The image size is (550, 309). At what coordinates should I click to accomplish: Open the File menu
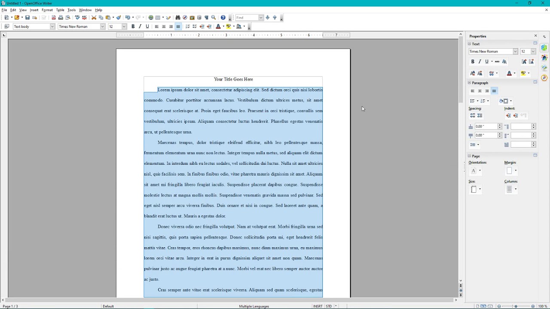(4, 10)
